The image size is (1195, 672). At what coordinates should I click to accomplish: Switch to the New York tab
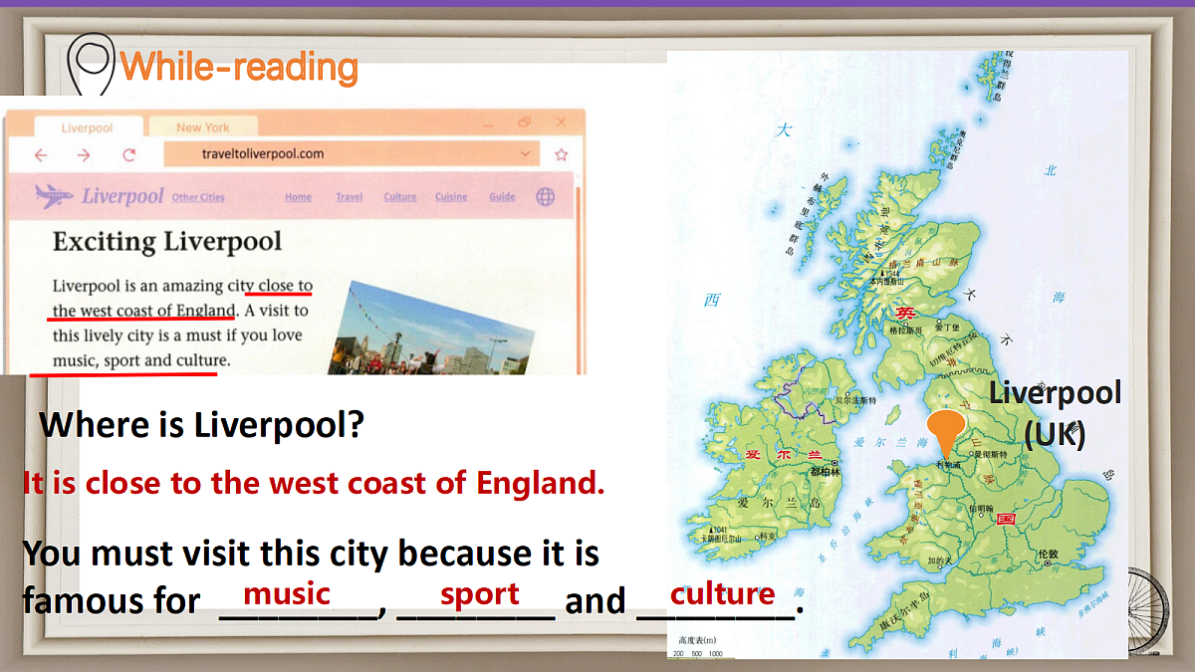[202, 127]
